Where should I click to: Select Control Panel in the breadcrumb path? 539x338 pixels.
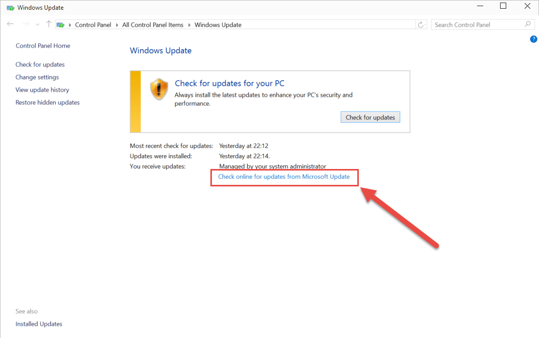(x=93, y=24)
